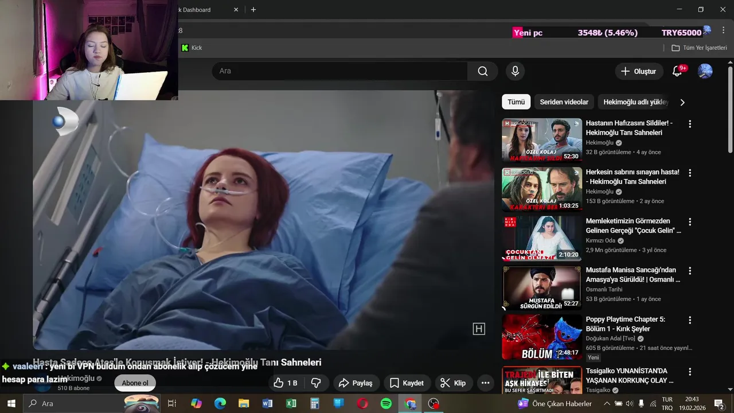The height and width of the screenshot is (413, 734).
Task: Click the YouTube search magnifier button
Action: (x=483, y=71)
